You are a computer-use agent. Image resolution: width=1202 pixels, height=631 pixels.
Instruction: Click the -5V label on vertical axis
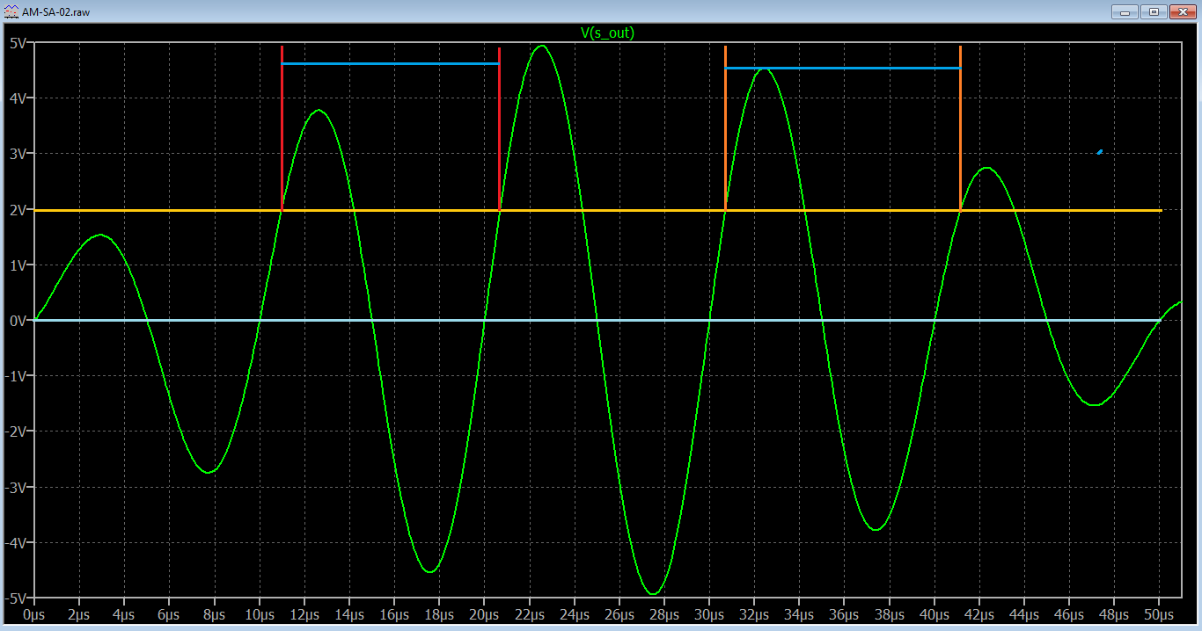pos(15,598)
